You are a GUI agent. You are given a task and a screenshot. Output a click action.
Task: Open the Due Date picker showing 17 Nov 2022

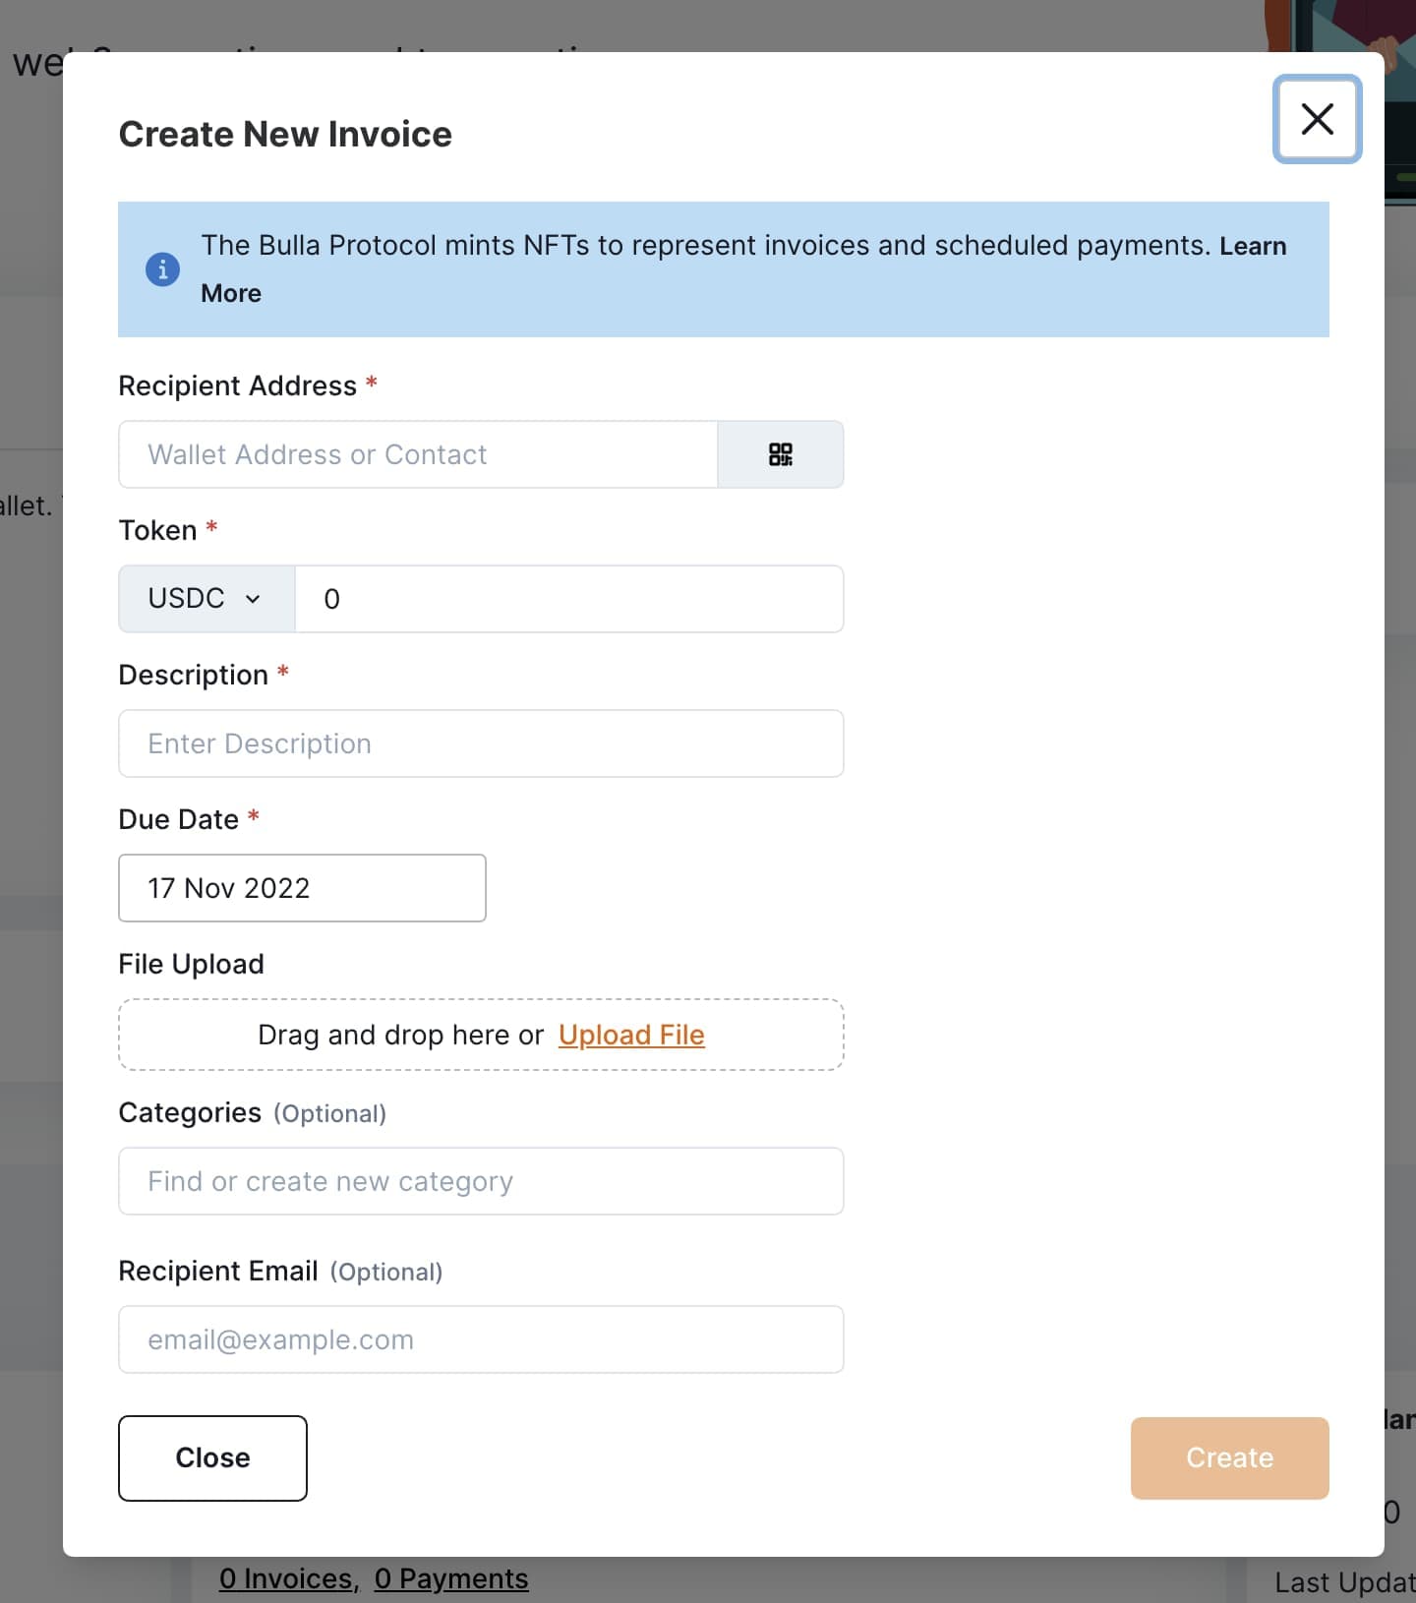pyautogui.click(x=302, y=887)
